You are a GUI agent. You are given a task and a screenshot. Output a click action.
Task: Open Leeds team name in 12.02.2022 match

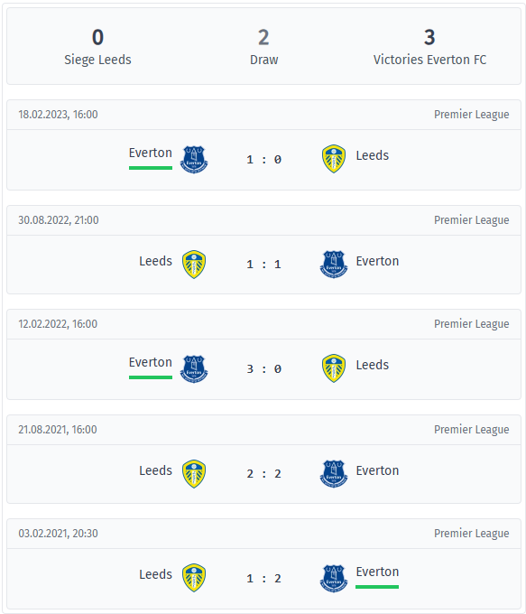(x=373, y=365)
